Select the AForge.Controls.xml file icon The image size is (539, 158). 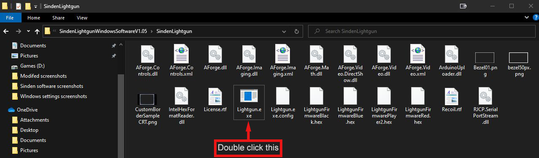tap(181, 54)
